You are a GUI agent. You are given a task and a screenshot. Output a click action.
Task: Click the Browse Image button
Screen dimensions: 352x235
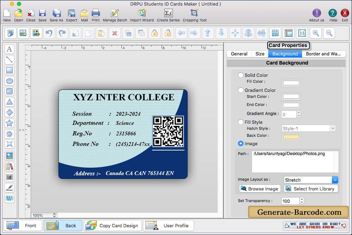click(x=260, y=189)
